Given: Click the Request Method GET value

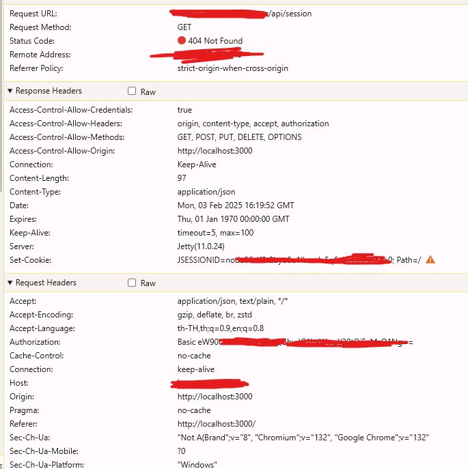Looking at the screenshot, I should point(184,27).
